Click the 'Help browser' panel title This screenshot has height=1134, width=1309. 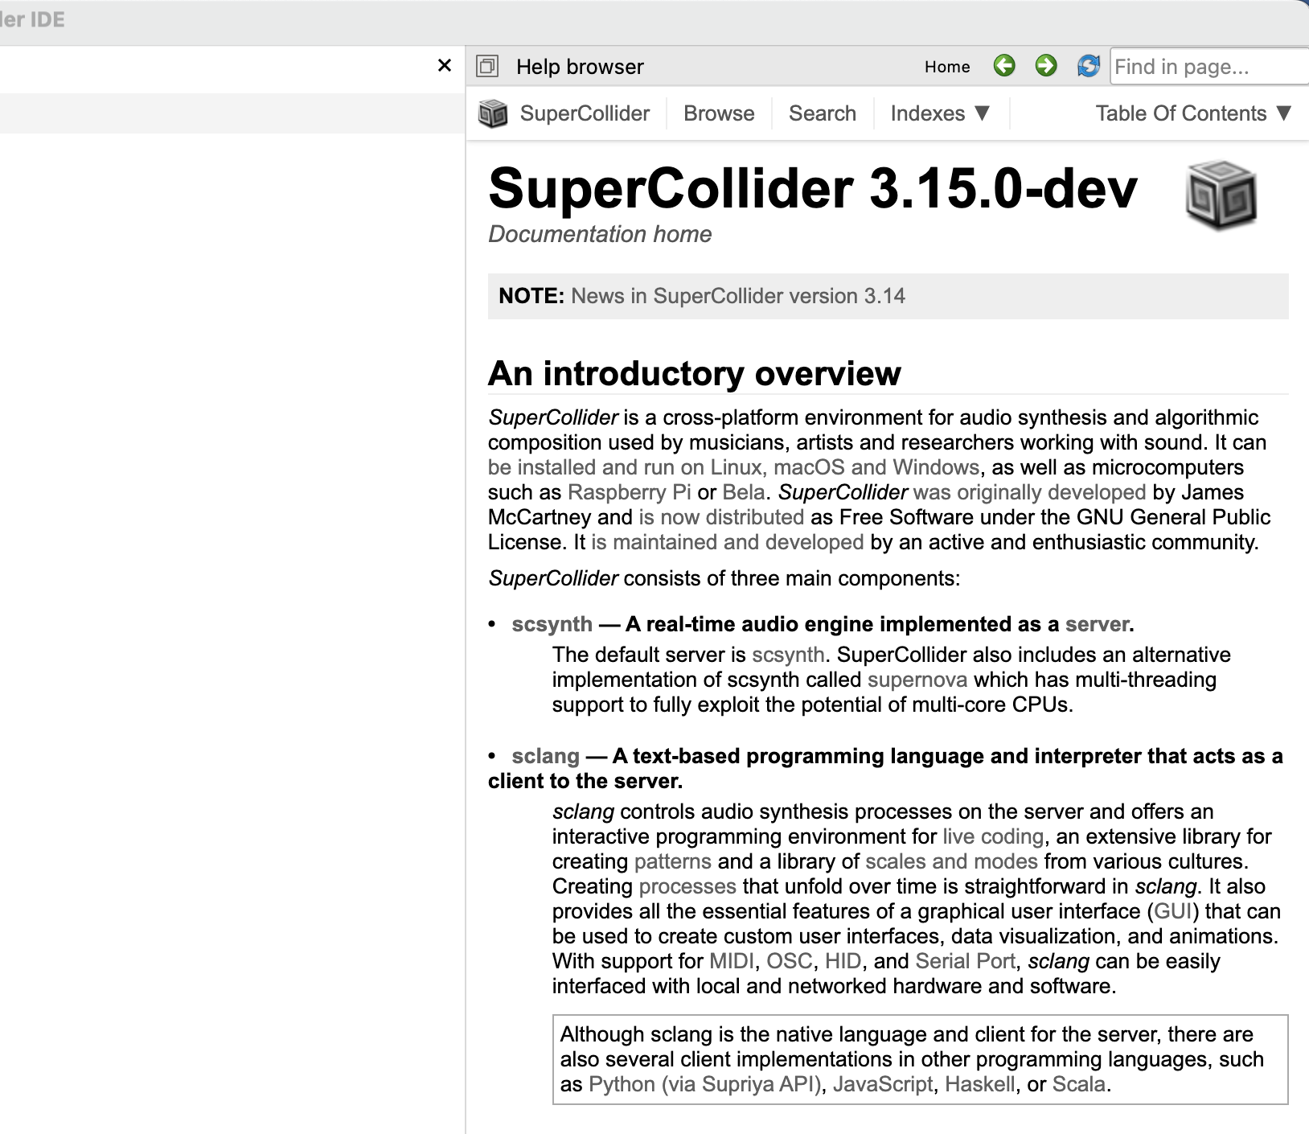click(x=580, y=67)
